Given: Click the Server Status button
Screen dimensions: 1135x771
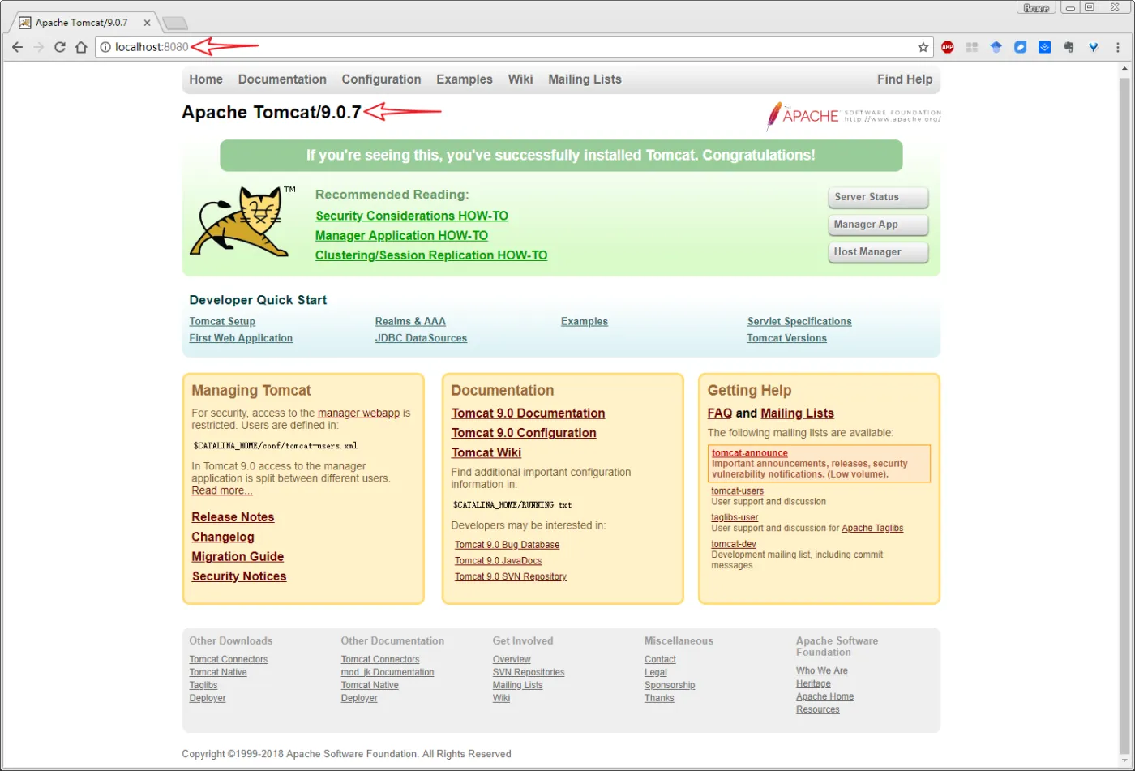Looking at the screenshot, I should [x=878, y=197].
